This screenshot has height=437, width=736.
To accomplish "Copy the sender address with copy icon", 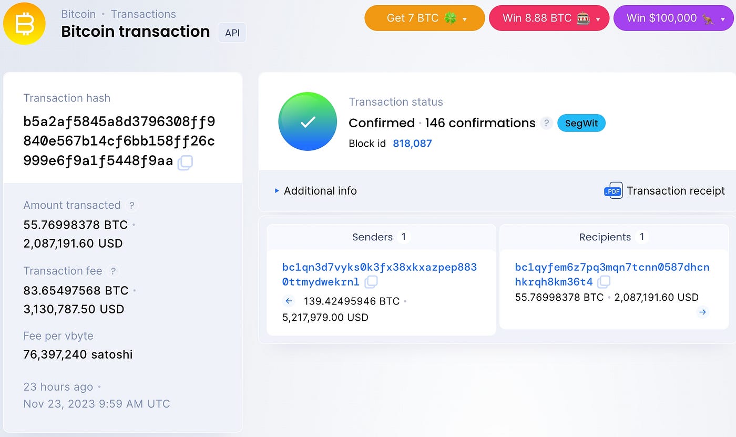I will [x=371, y=282].
